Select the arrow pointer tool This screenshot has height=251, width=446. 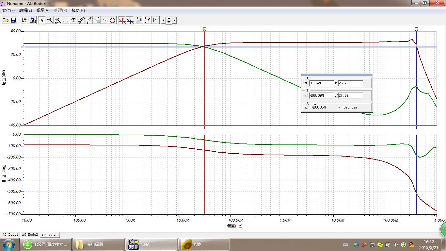(x=42, y=20)
